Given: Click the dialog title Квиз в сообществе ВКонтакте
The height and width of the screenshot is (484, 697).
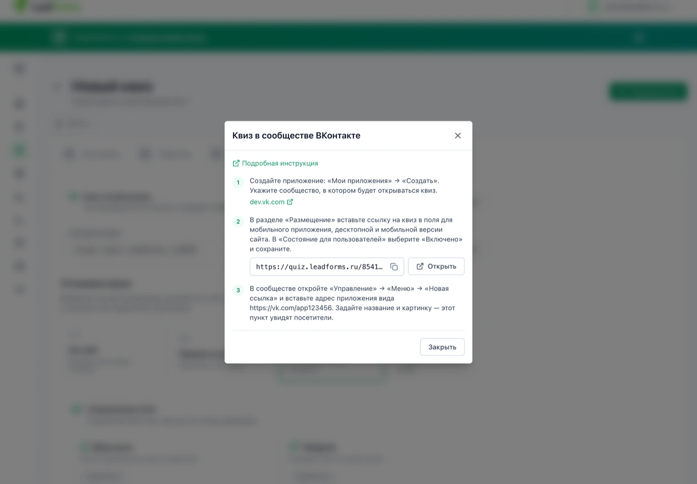Looking at the screenshot, I should (296, 135).
